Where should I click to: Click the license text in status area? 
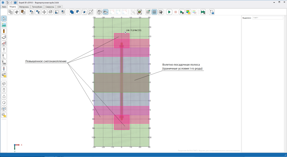coord(209,151)
